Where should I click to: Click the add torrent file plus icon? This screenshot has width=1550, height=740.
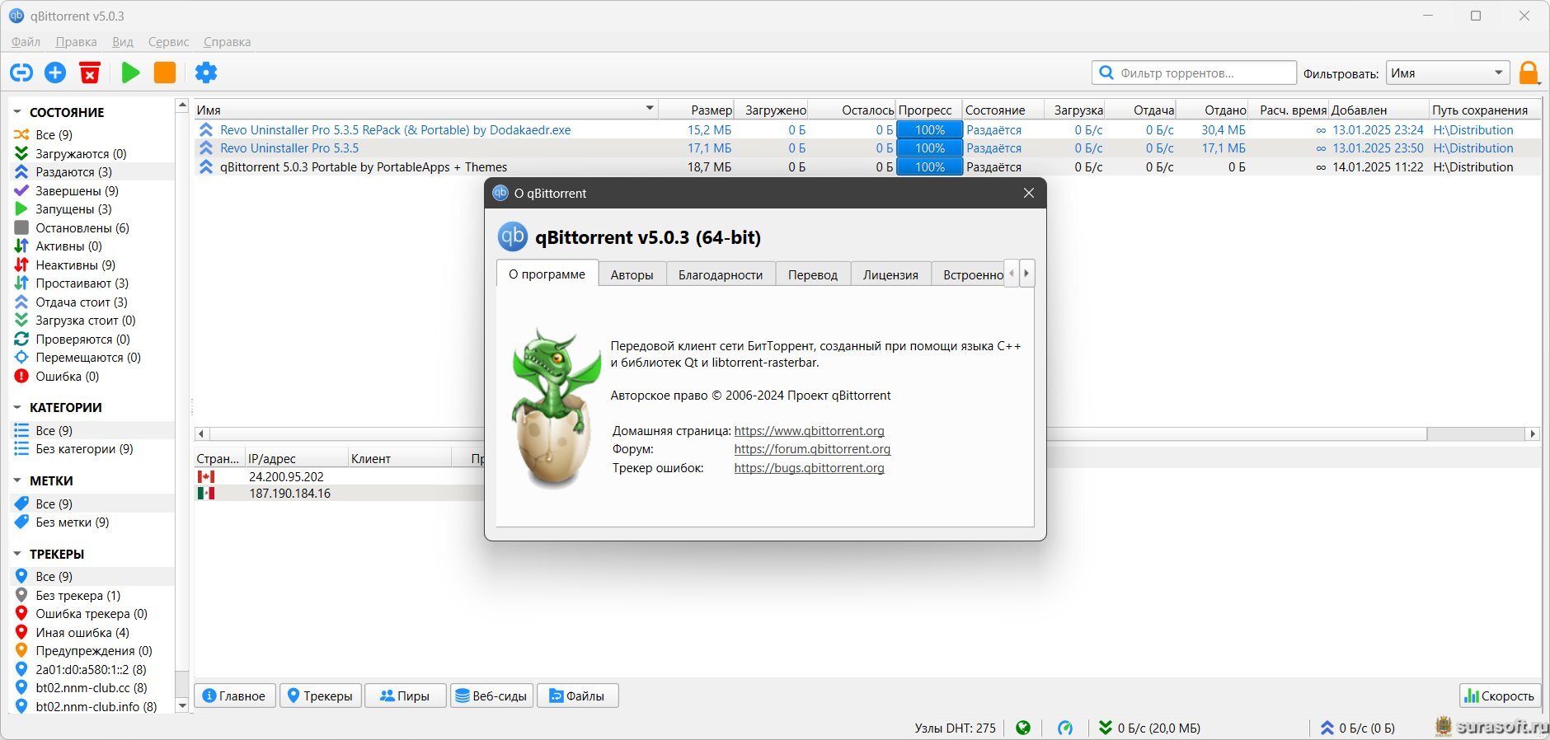(55, 73)
